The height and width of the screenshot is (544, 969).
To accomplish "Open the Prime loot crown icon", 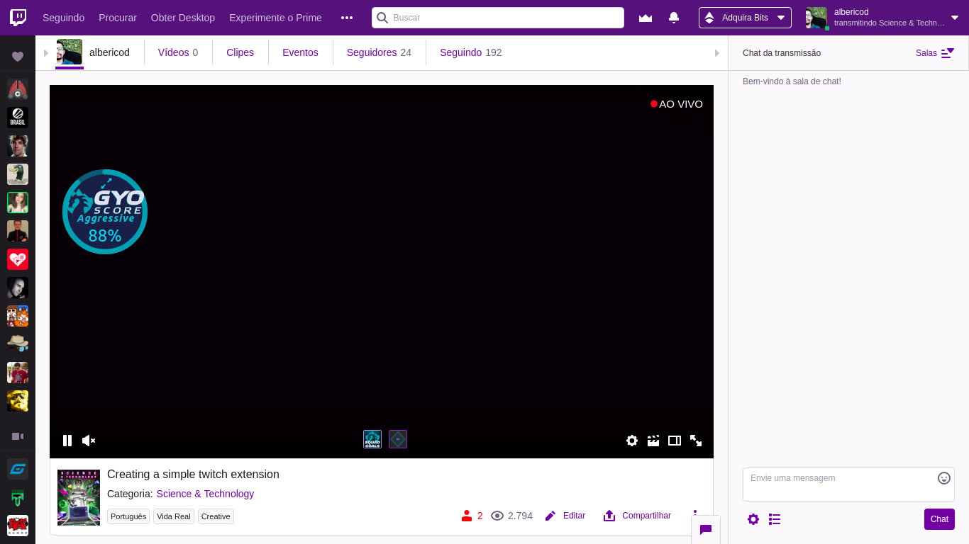I will tap(646, 18).
